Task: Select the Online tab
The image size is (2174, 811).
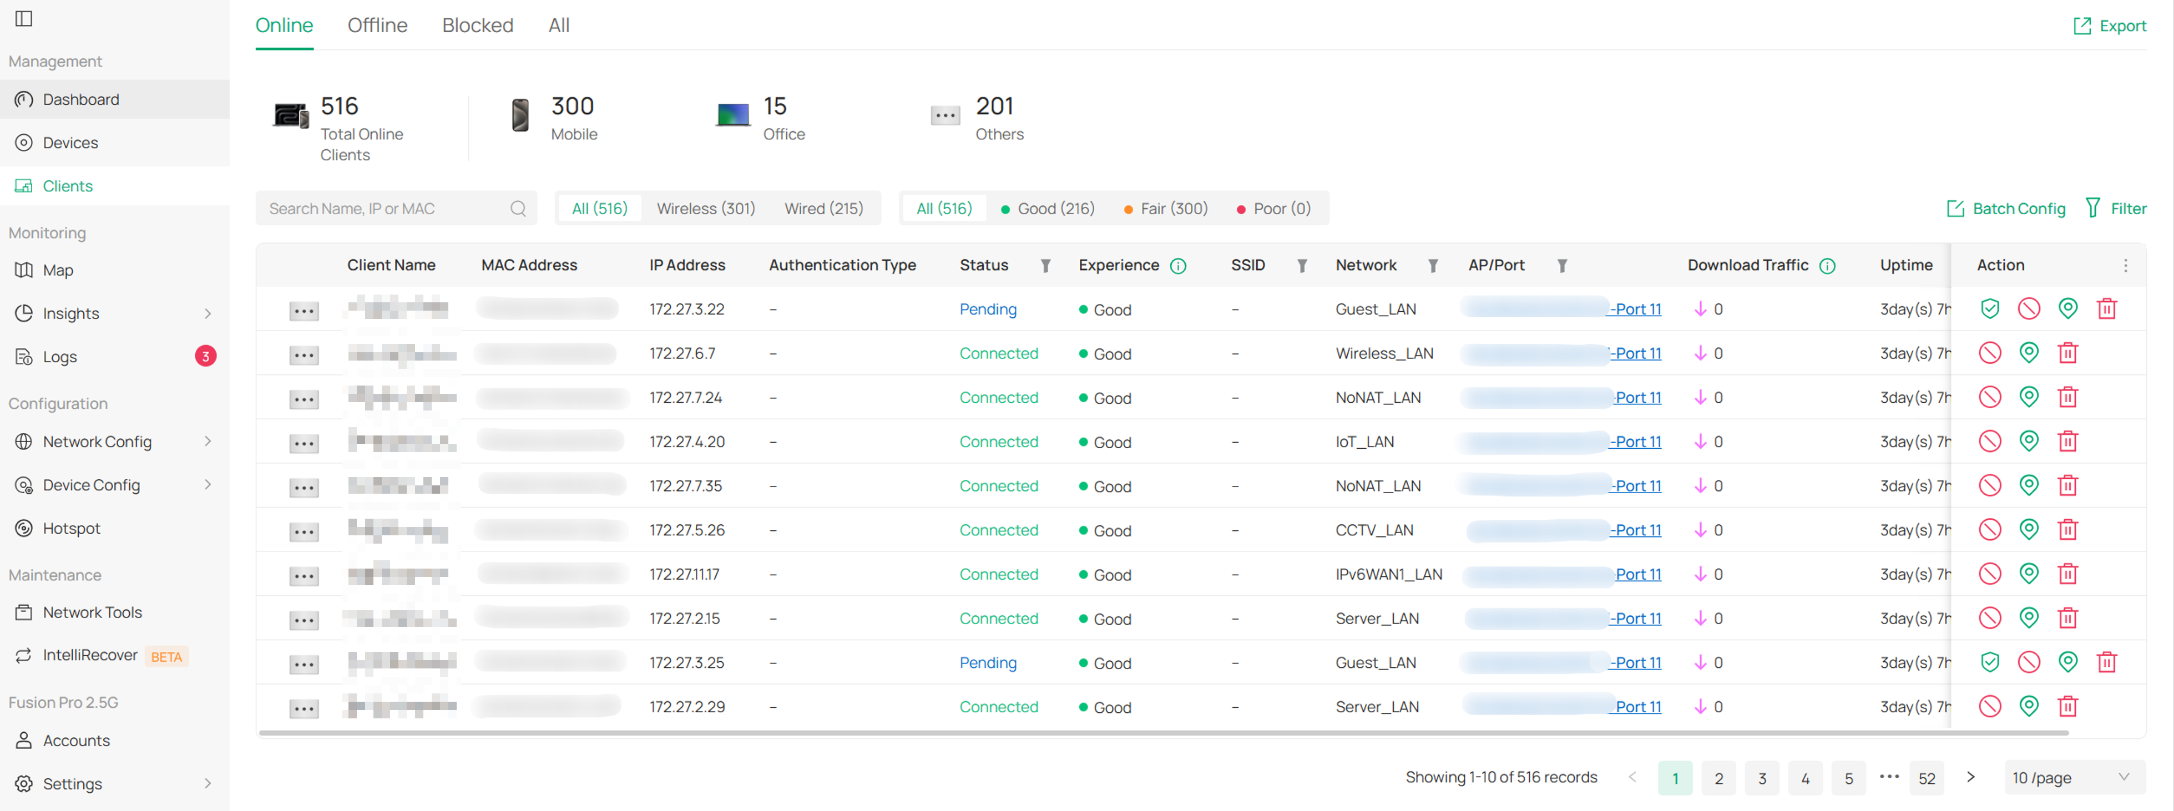Action: pos(285,26)
